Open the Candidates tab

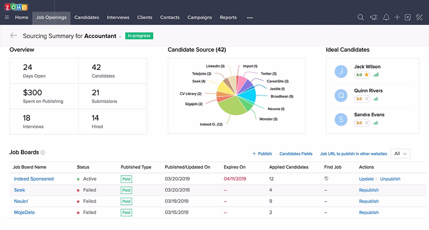coord(87,18)
